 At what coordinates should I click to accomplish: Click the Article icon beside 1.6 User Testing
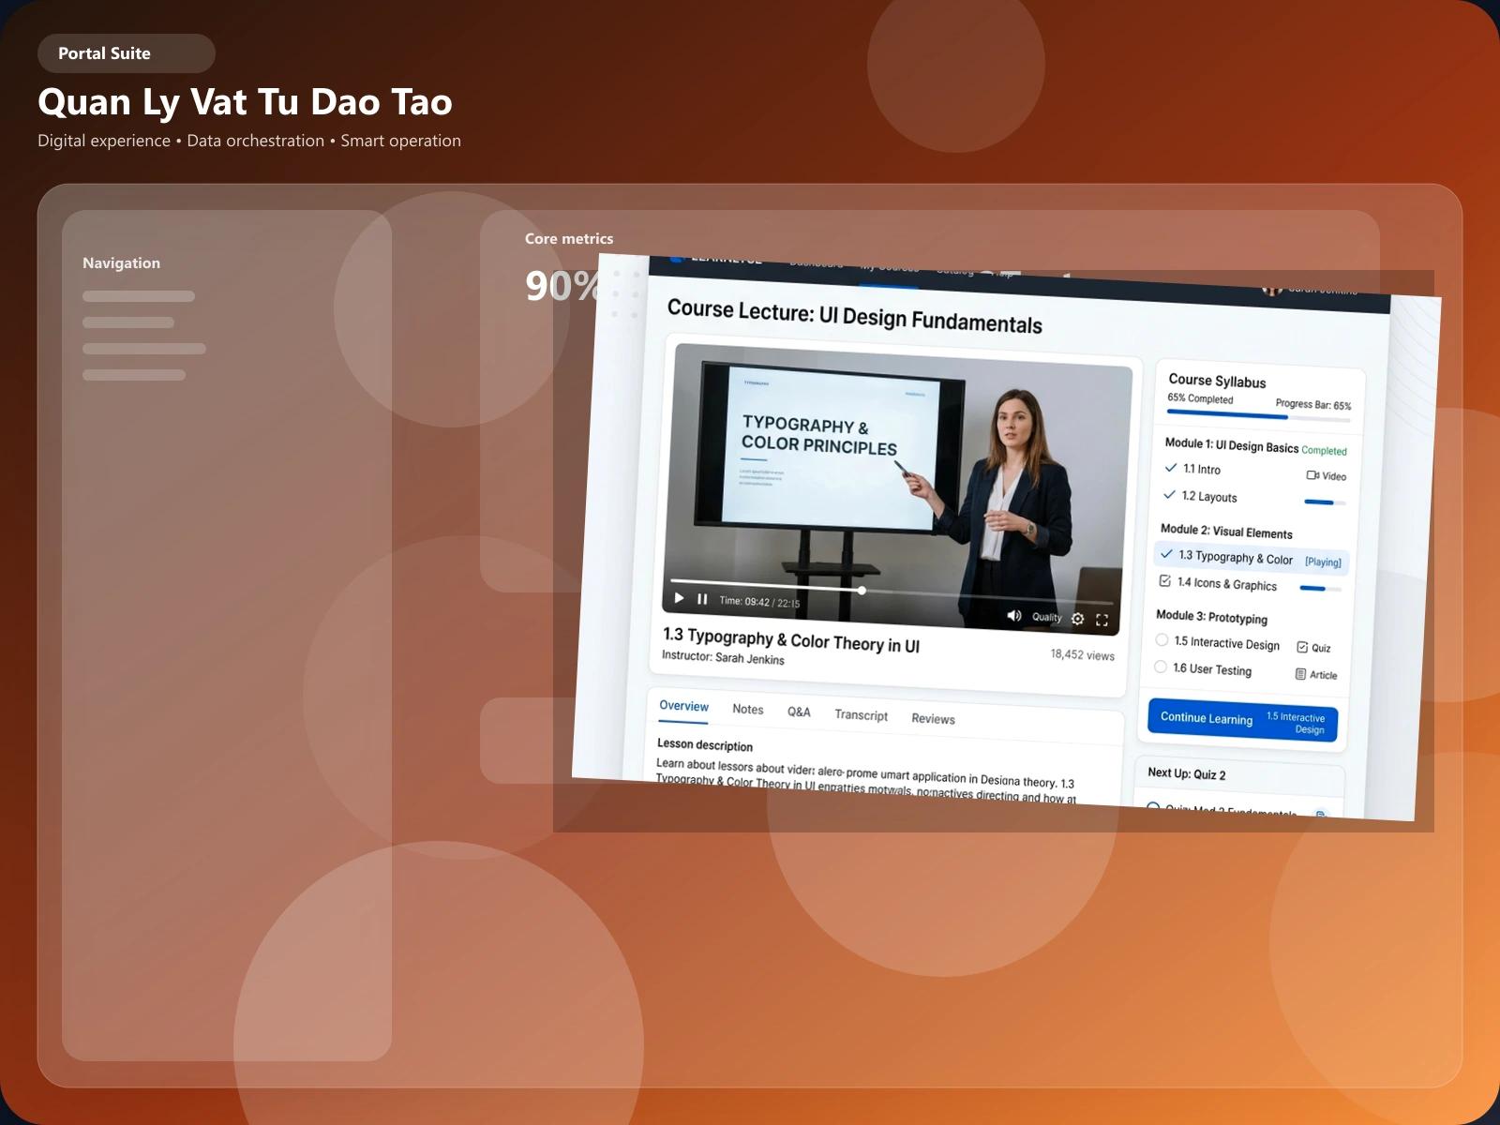(x=1300, y=674)
